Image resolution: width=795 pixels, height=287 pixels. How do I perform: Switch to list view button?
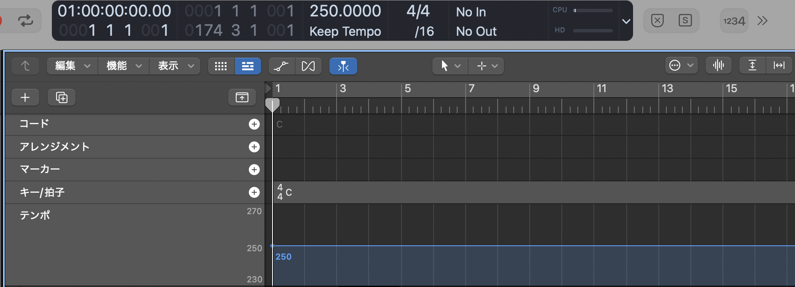point(248,66)
